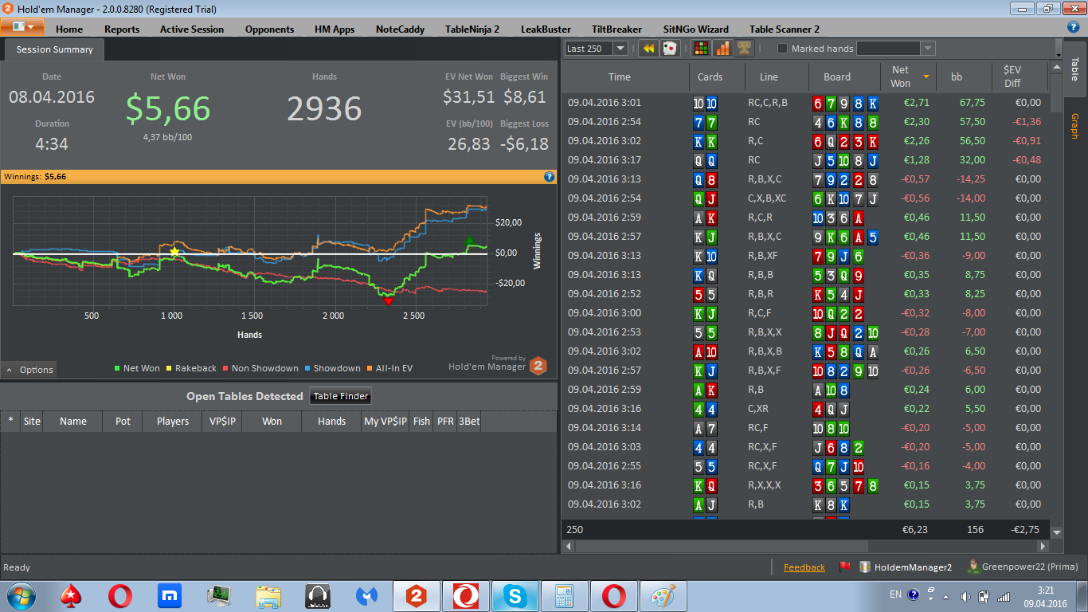1088x612 pixels.
Task: Click the Greenpower22 player avatar icon
Action: (x=973, y=567)
